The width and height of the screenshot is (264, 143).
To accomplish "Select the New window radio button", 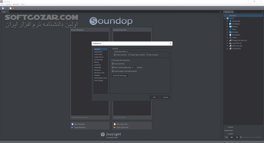I will 147,55.
